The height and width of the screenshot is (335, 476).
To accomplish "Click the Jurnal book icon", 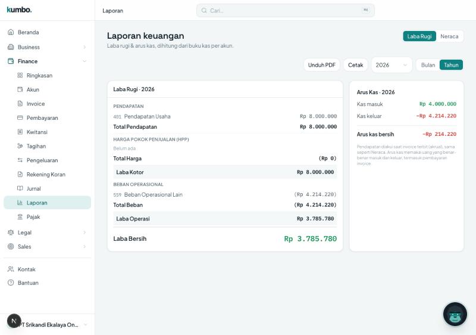I will (x=20, y=188).
